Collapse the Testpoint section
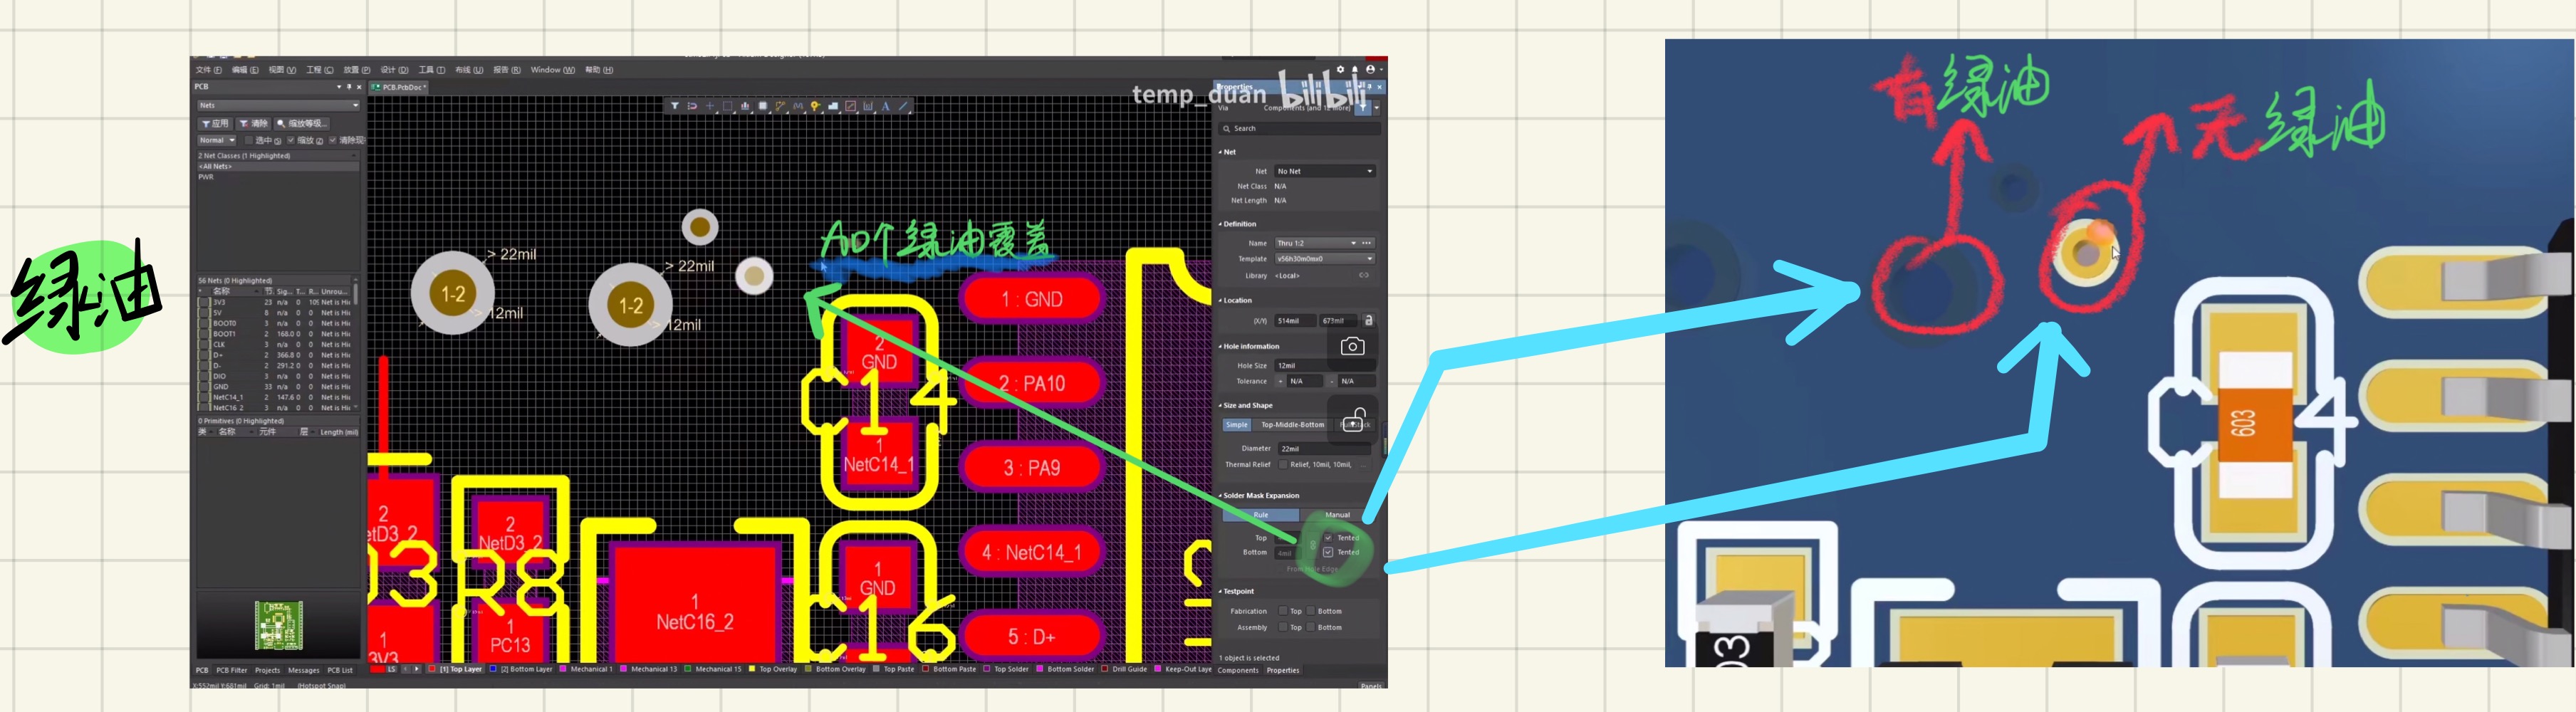This screenshot has height=712, width=2576. [x=1220, y=592]
